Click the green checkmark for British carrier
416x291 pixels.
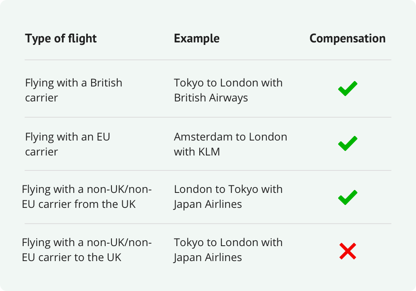click(347, 89)
